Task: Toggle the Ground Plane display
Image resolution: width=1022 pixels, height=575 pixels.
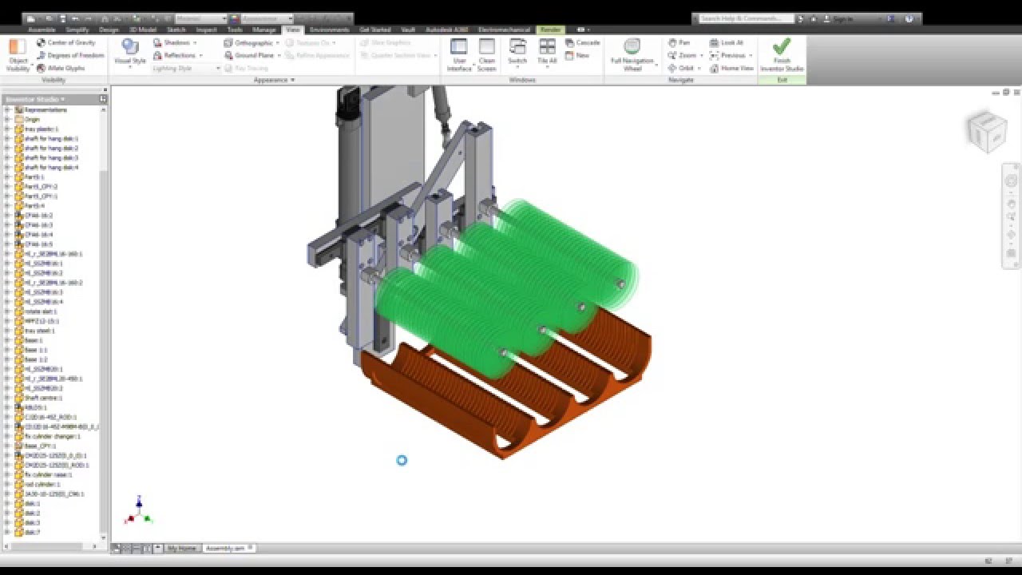Action: click(x=249, y=55)
